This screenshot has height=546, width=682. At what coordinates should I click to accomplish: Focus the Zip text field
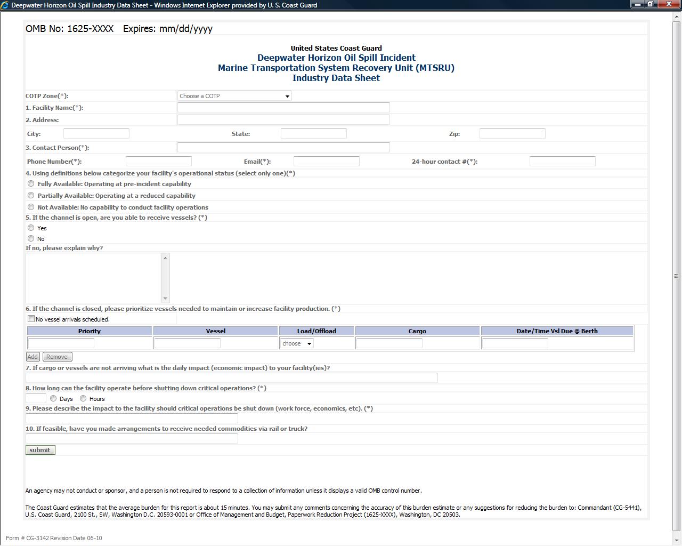(x=513, y=134)
